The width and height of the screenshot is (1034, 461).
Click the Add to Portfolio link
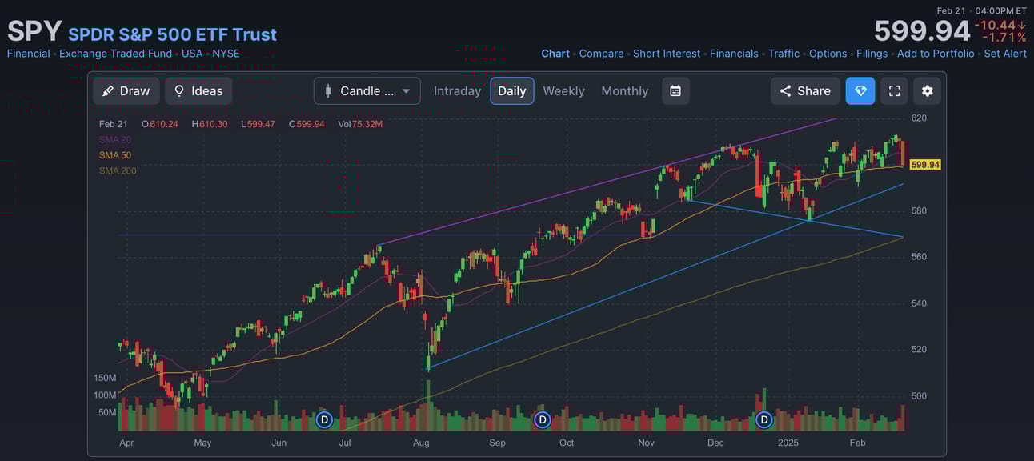tap(936, 54)
